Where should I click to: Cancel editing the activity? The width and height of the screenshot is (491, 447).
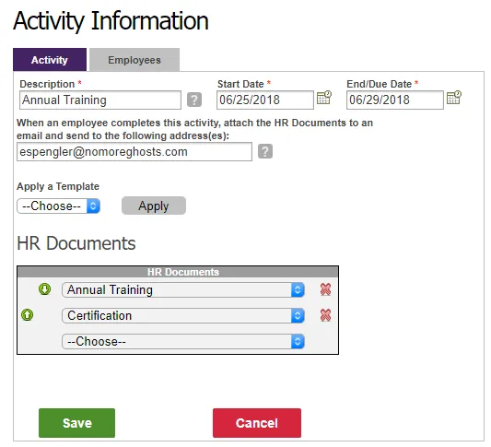pos(257,423)
